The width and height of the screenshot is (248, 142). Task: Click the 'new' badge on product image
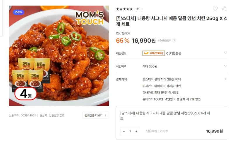[18, 12]
